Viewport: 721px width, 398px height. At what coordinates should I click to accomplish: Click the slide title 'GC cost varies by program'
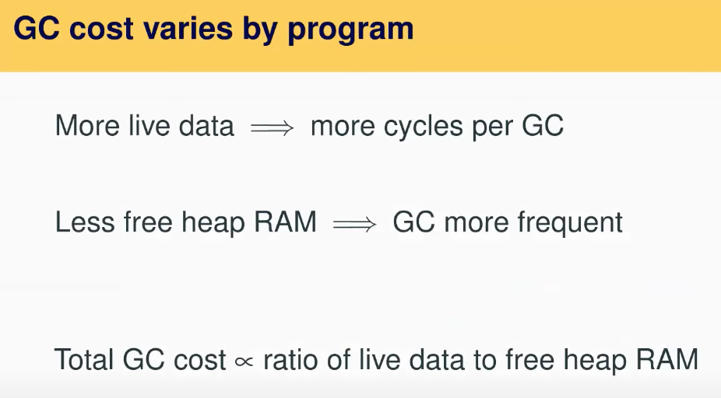pyautogui.click(x=213, y=29)
